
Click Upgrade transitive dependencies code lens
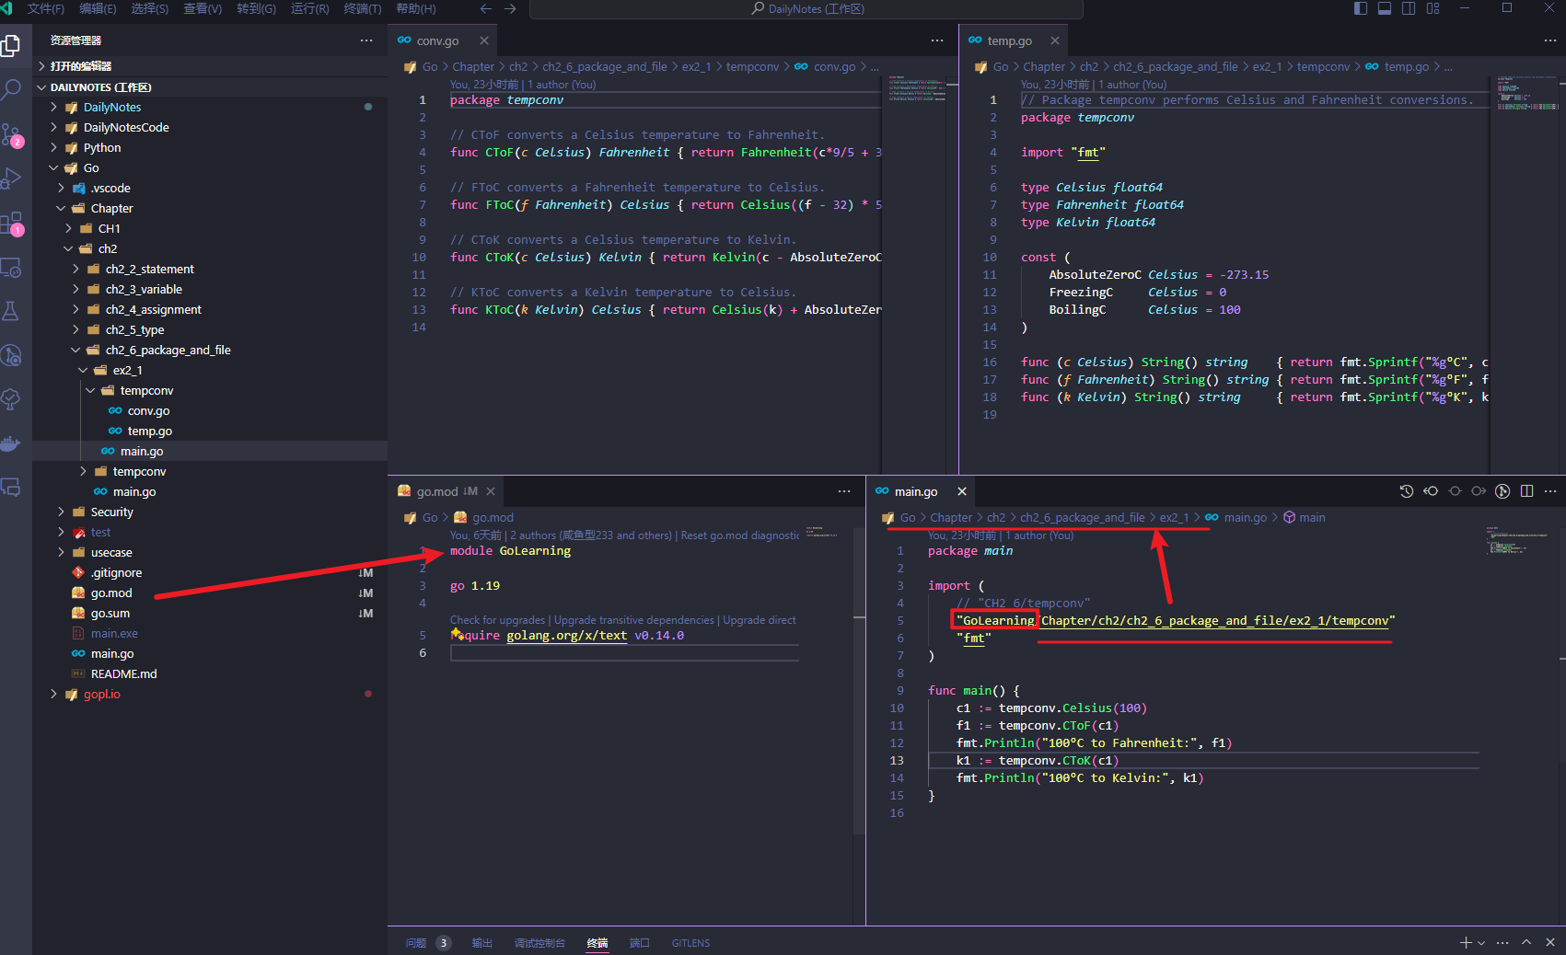click(633, 620)
